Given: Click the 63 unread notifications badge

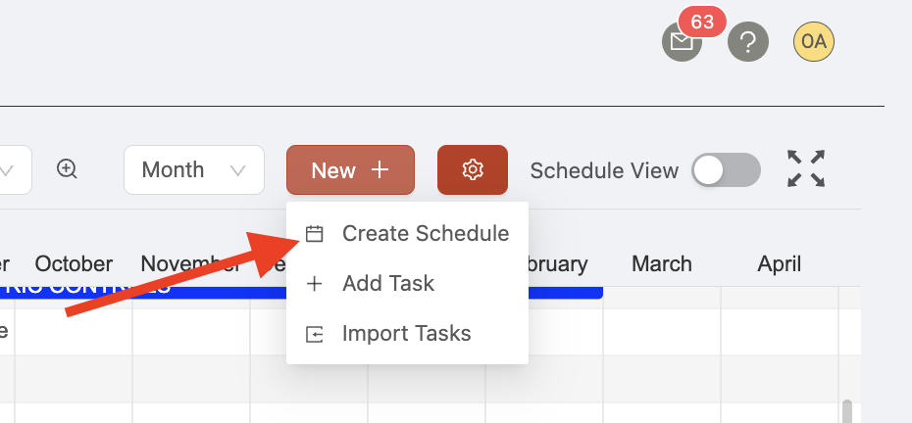Looking at the screenshot, I should pyautogui.click(x=702, y=23).
